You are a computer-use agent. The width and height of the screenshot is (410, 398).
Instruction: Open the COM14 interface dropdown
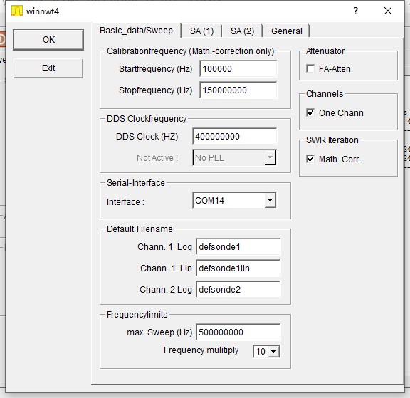coord(270,201)
